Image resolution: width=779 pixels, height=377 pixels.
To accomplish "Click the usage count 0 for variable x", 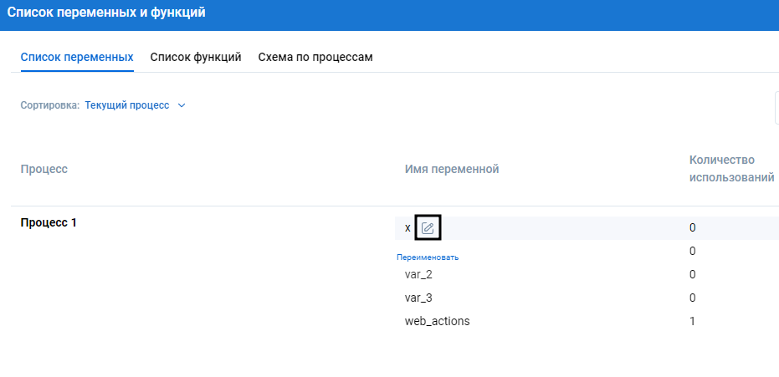I will (x=693, y=227).
